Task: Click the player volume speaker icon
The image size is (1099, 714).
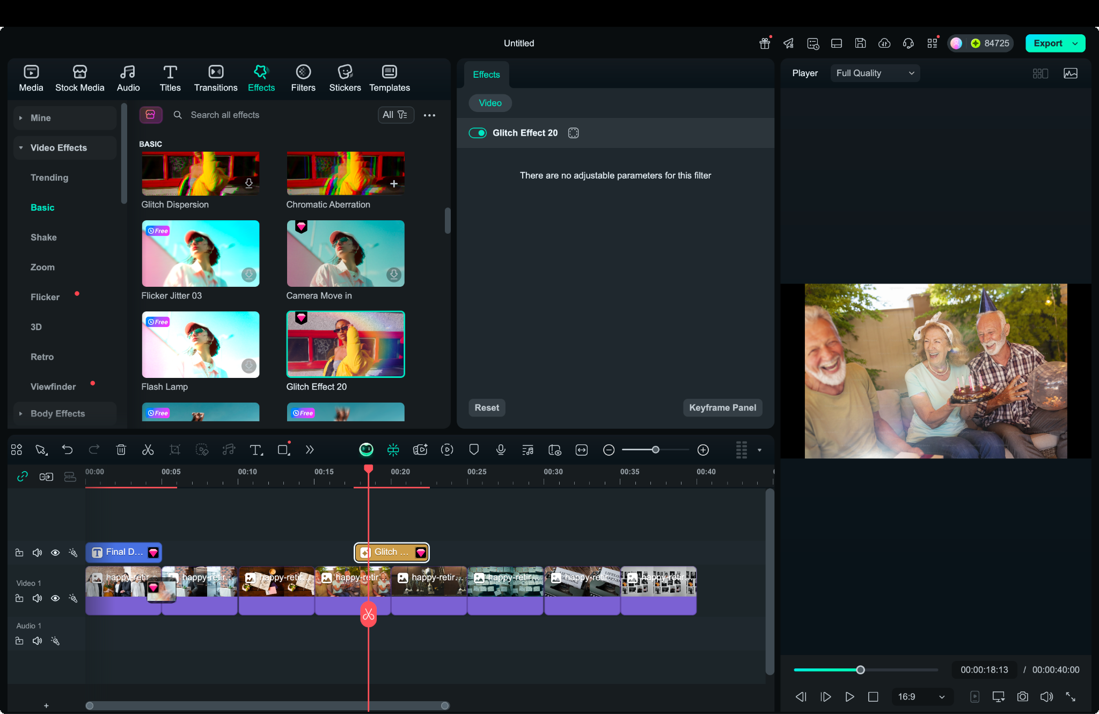Action: point(1046,696)
